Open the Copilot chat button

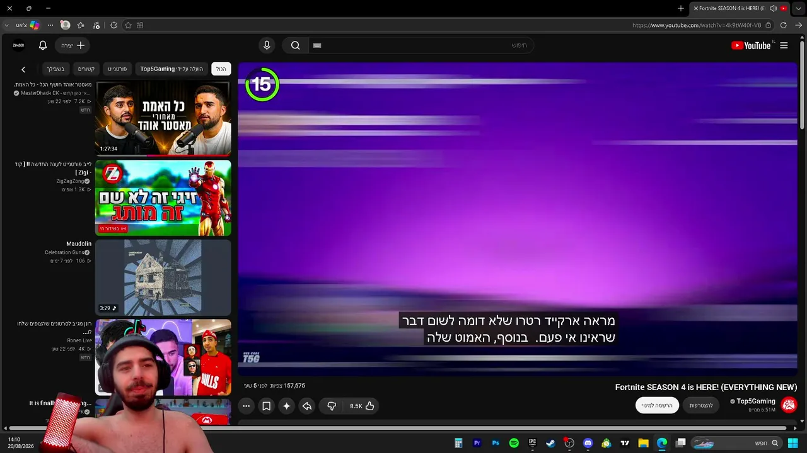(34, 25)
